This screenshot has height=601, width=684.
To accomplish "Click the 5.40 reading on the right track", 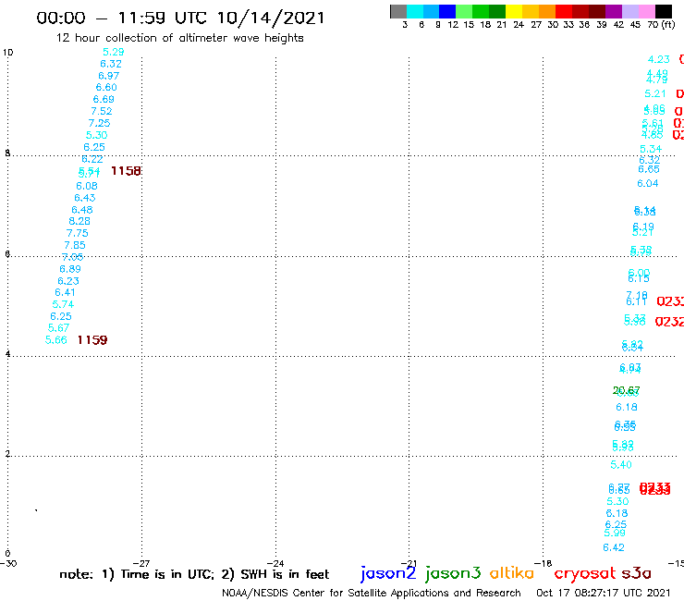I will (621, 465).
